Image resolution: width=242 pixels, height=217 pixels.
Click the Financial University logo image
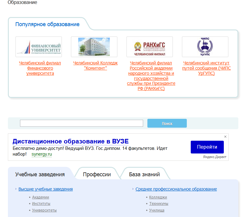[x=39, y=47]
